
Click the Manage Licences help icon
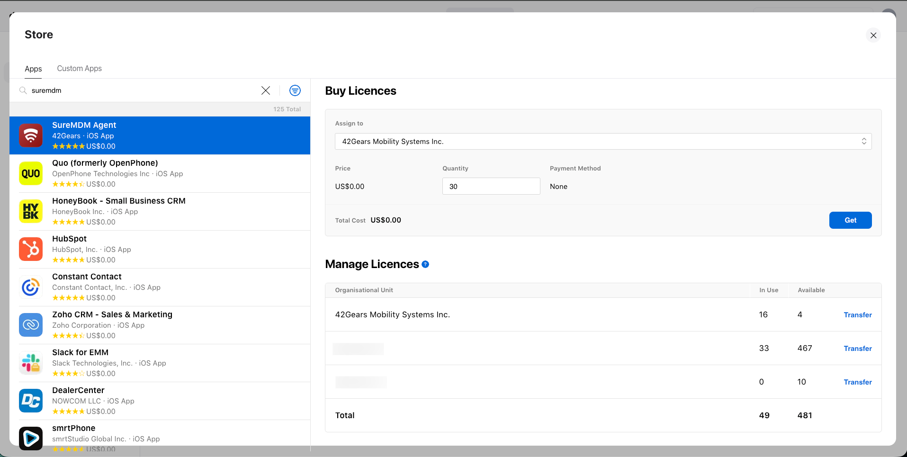point(425,264)
